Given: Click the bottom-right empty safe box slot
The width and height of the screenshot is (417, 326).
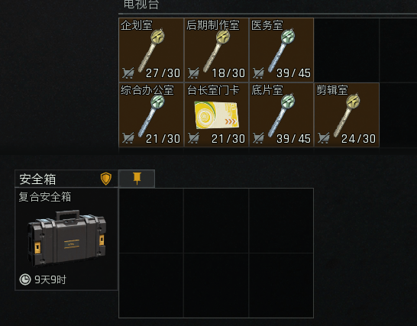Looking at the screenshot, I should pos(281,286).
